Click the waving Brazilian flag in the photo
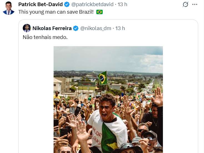204x153 pixels. [x=102, y=78]
